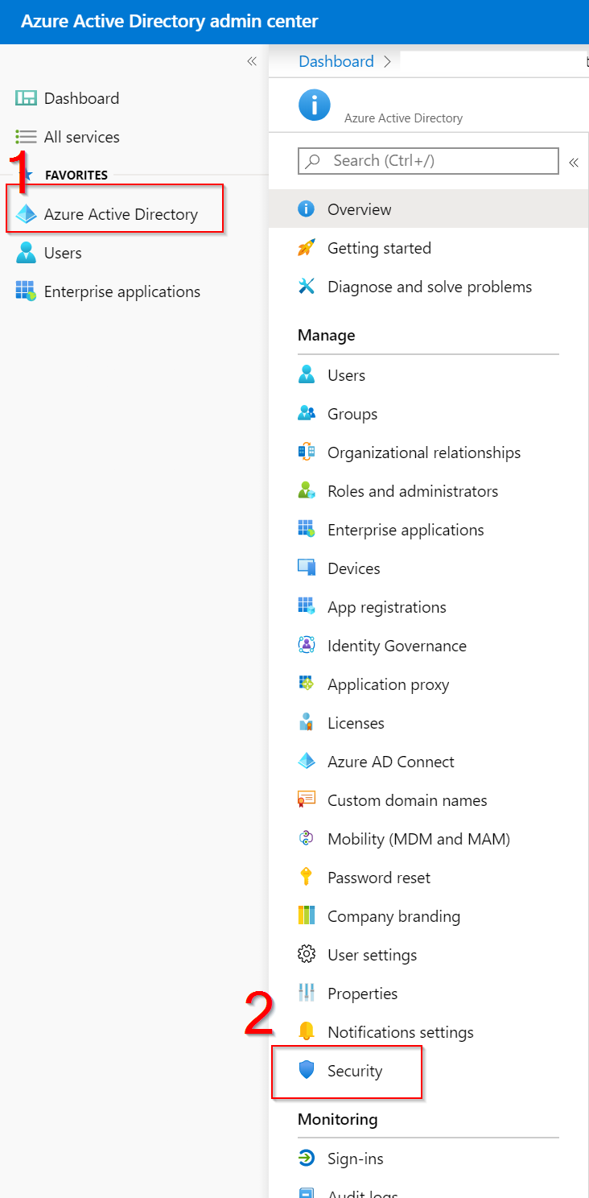Open Diagnose and solve problems
The image size is (589, 1198).
click(430, 287)
